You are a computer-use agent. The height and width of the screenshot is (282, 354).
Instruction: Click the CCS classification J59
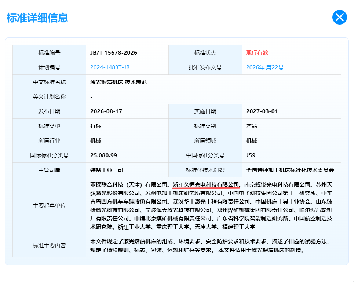click(x=251, y=155)
